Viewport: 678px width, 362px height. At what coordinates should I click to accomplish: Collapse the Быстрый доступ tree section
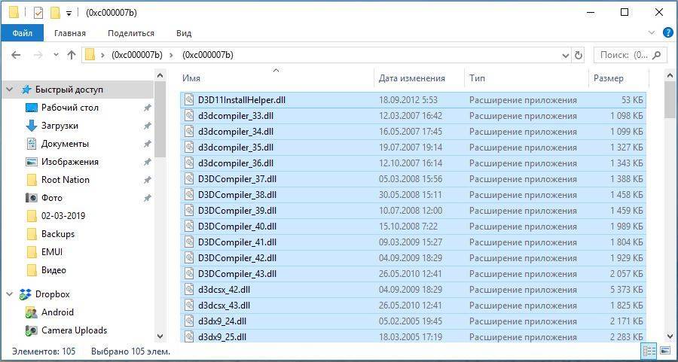pos(10,90)
